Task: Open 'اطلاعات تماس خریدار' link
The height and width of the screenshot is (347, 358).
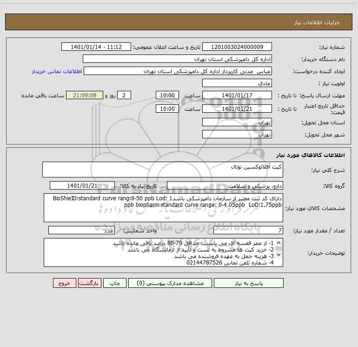Action: (x=57, y=71)
